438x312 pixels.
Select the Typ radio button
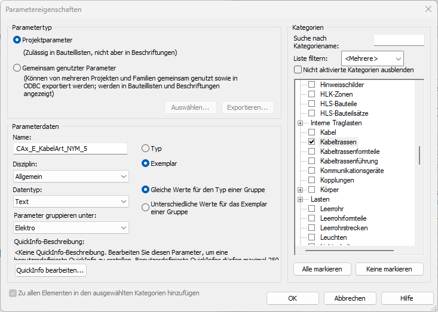point(145,149)
